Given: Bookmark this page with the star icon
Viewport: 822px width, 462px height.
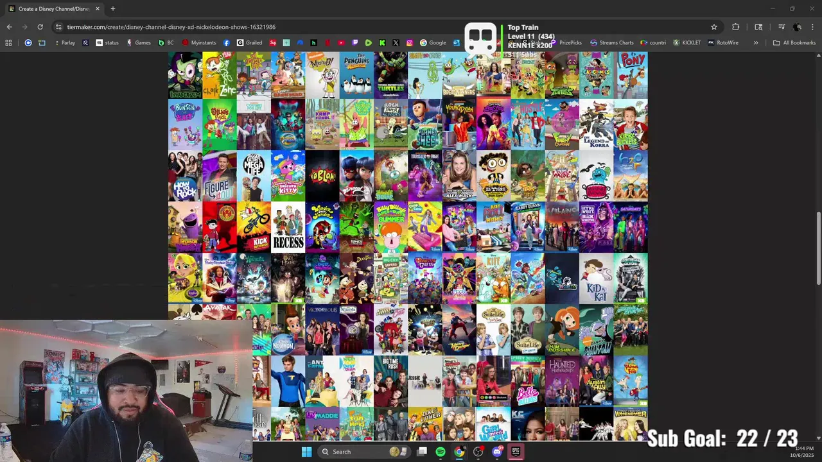Looking at the screenshot, I should click(713, 27).
